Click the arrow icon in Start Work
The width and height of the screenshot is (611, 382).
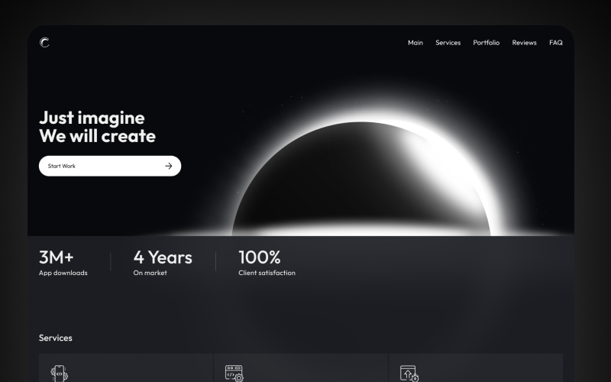click(168, 166)
